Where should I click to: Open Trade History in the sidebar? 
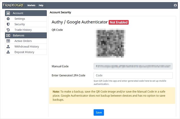(x=26, y=30)
